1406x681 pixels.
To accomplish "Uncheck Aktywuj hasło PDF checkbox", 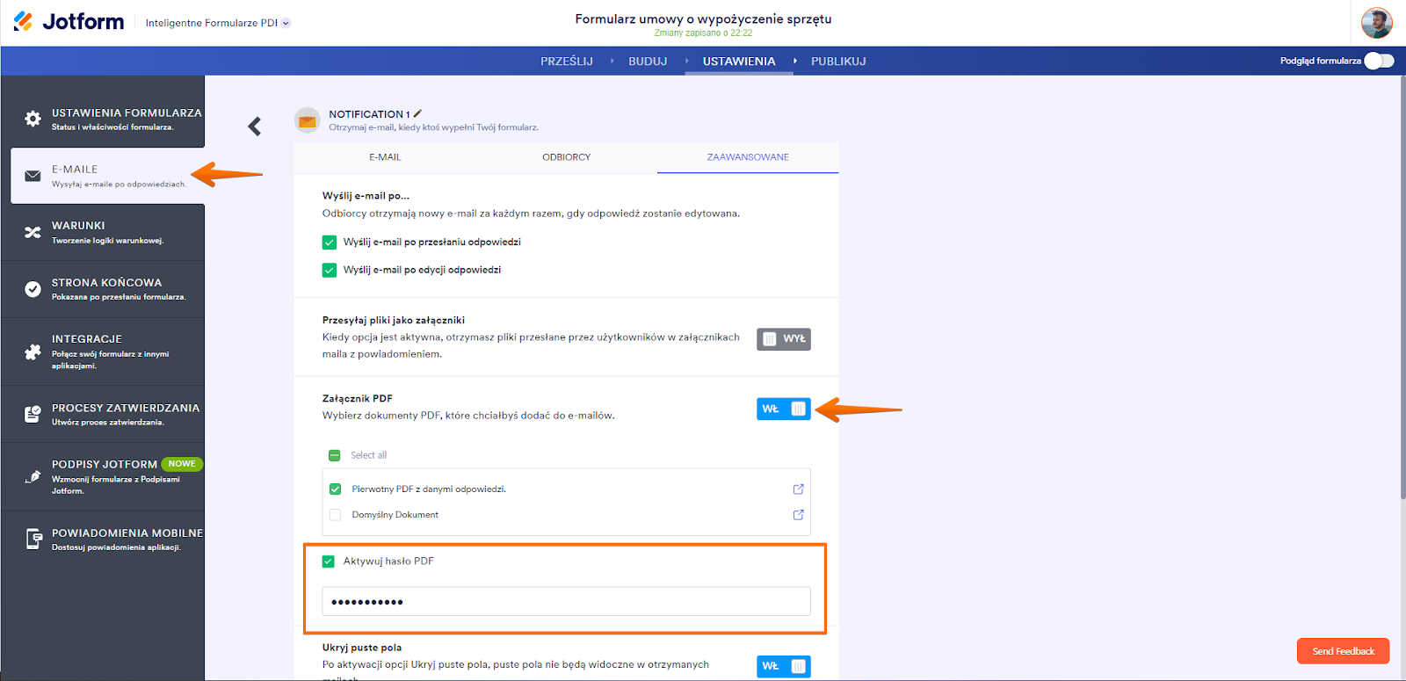I will tap(329, 561).
